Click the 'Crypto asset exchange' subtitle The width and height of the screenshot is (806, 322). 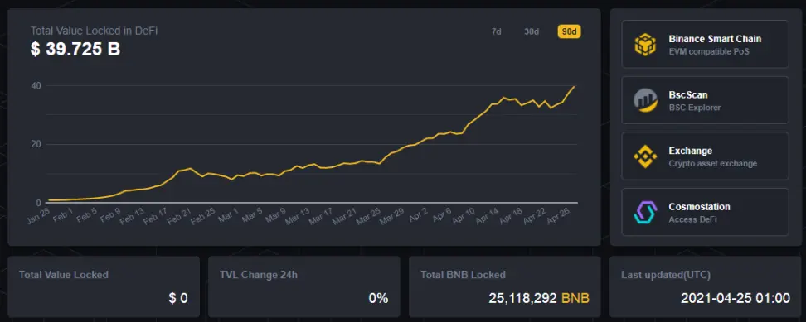point(712,164)
